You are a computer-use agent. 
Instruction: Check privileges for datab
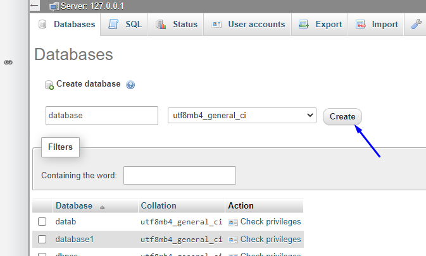pos(270,222)
